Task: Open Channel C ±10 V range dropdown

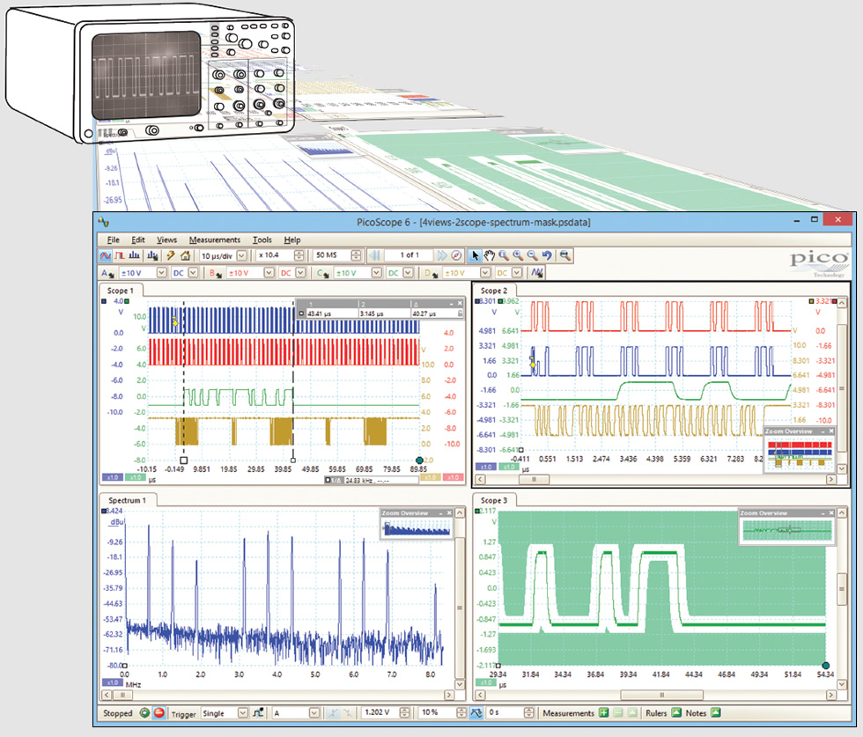Action: 377,272
